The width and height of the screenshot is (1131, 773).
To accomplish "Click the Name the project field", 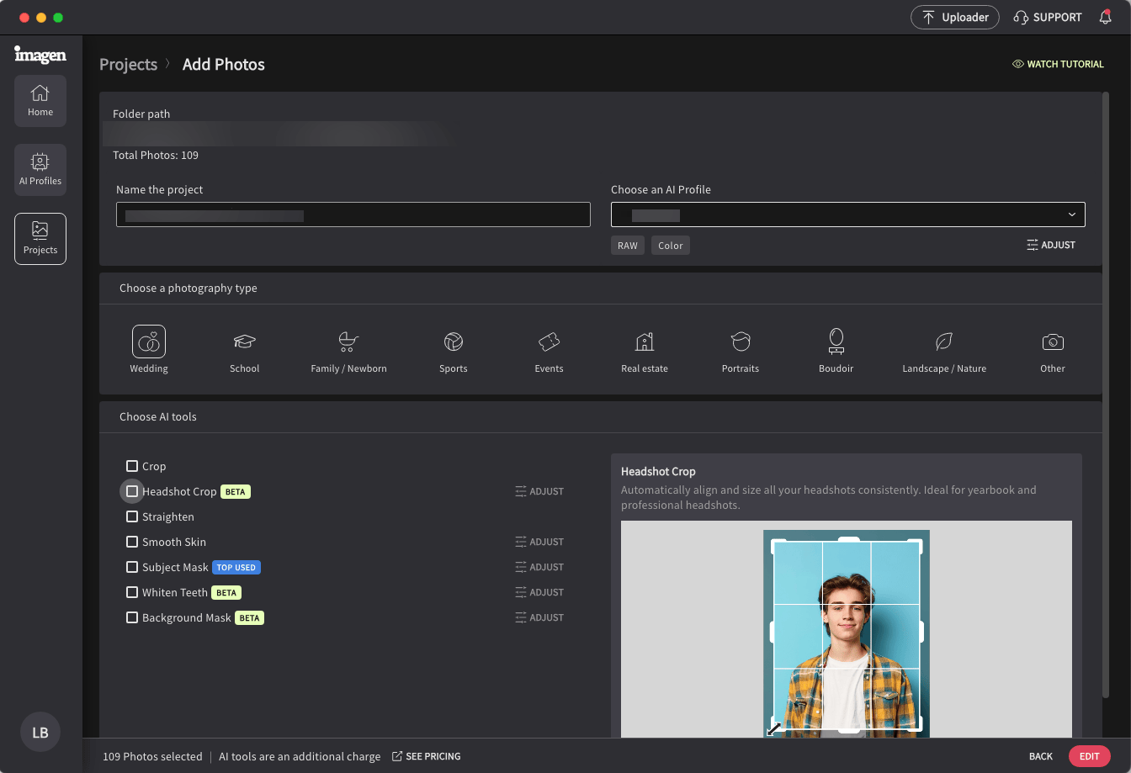I will pos(353,214).
